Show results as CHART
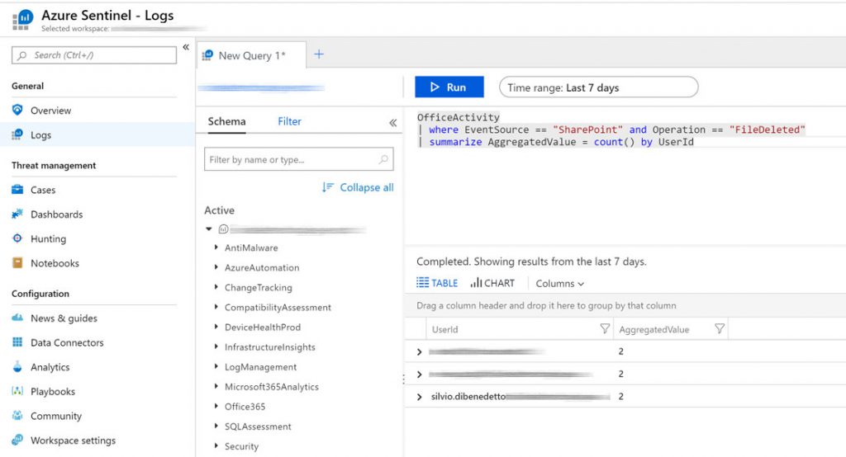 click(x=492, y=283)
